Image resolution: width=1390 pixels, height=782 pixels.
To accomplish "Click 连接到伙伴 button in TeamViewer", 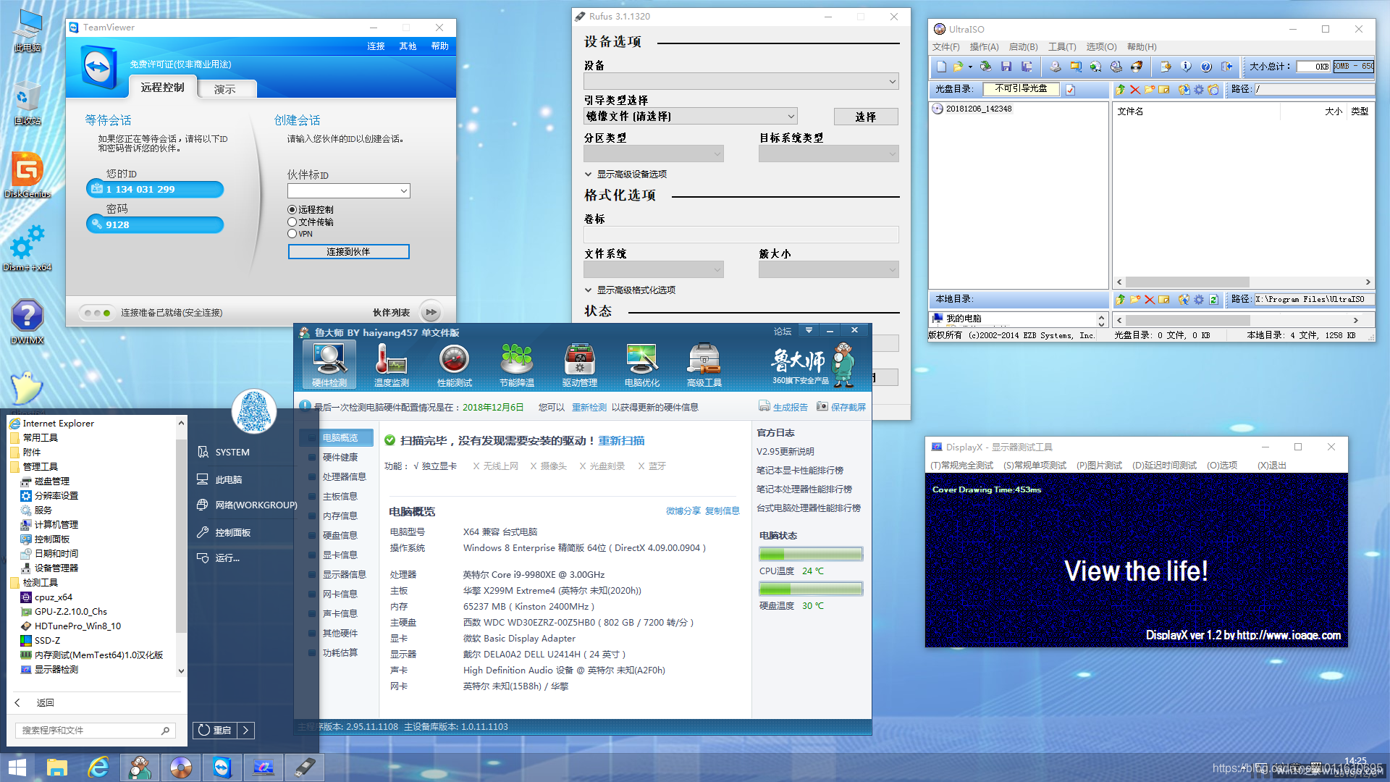I will 348,251.
